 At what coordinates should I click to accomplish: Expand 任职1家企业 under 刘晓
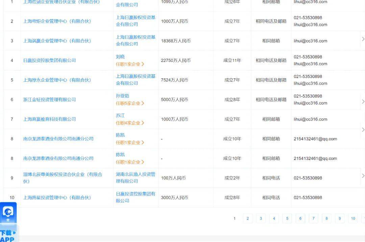tap(130, 64)
